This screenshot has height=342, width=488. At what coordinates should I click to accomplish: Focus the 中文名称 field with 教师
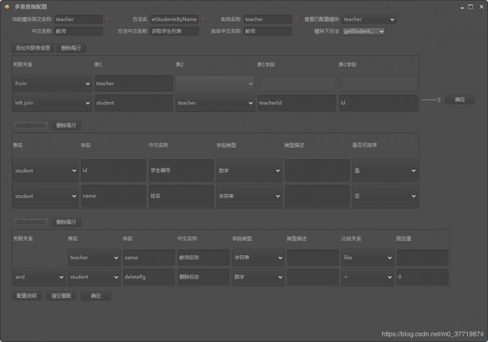point(79,31)
